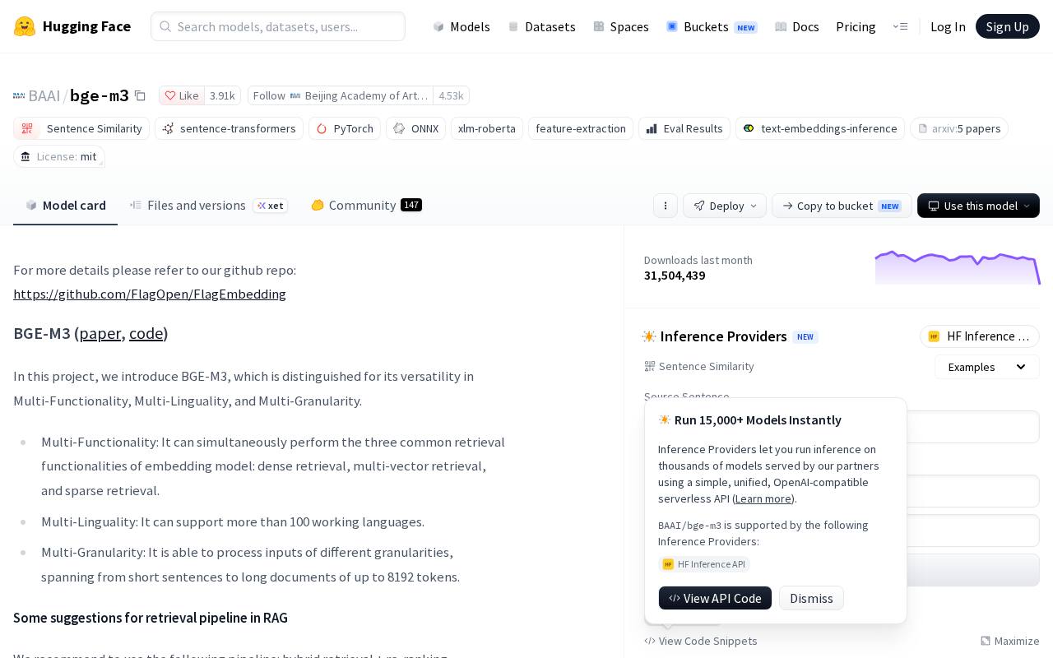Screen dimensions: 1053x658
Task: Click View API Code button
Action: [x=715, y=598]
